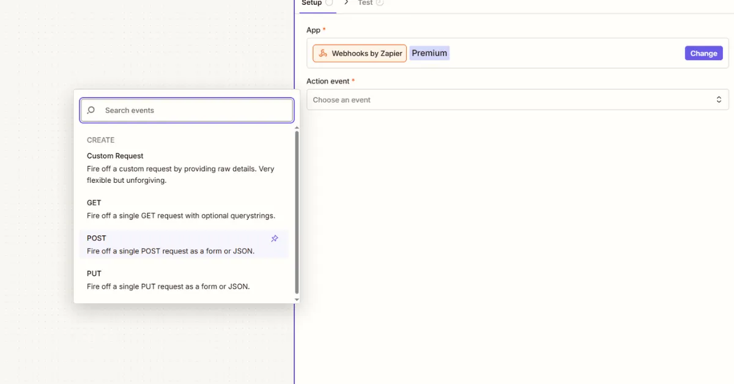
Task: Select the PUT event option
Action: pyautogui.click(x=94, y=273)
